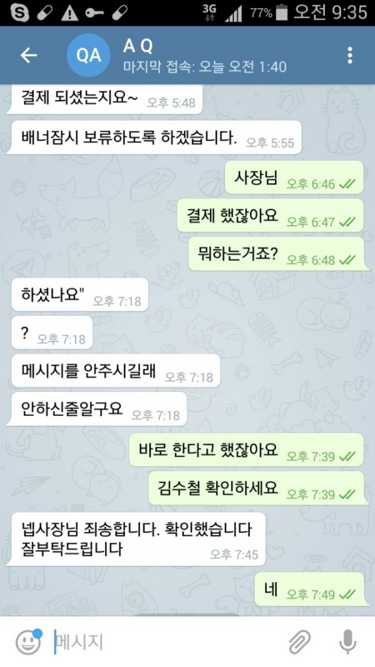This screenshot has width=375, height=667.
Task: Open the emoji picker smiley icon
Action: click(x=29, y=642)
